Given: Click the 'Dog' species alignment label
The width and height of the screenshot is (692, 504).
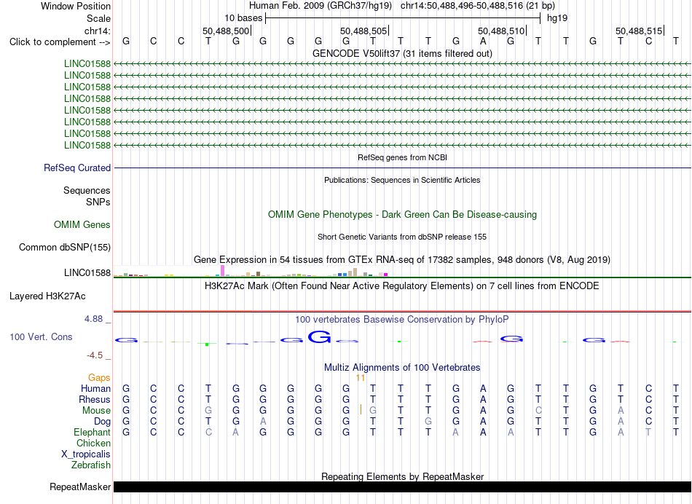Looking at the screenshot, I should [103, 422].
